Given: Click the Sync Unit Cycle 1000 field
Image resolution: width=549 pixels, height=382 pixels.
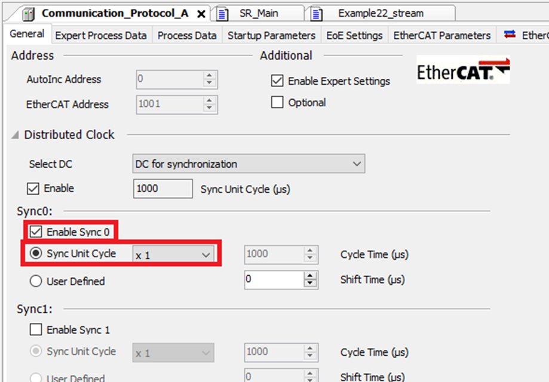Looking at the screenshot, I should click(162, 189).
